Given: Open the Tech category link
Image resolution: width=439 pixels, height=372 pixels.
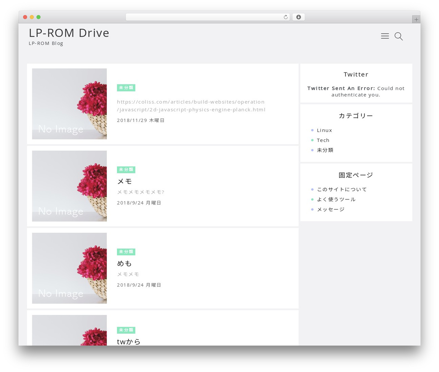Looking at the screenshot, I should click(323, 140).
